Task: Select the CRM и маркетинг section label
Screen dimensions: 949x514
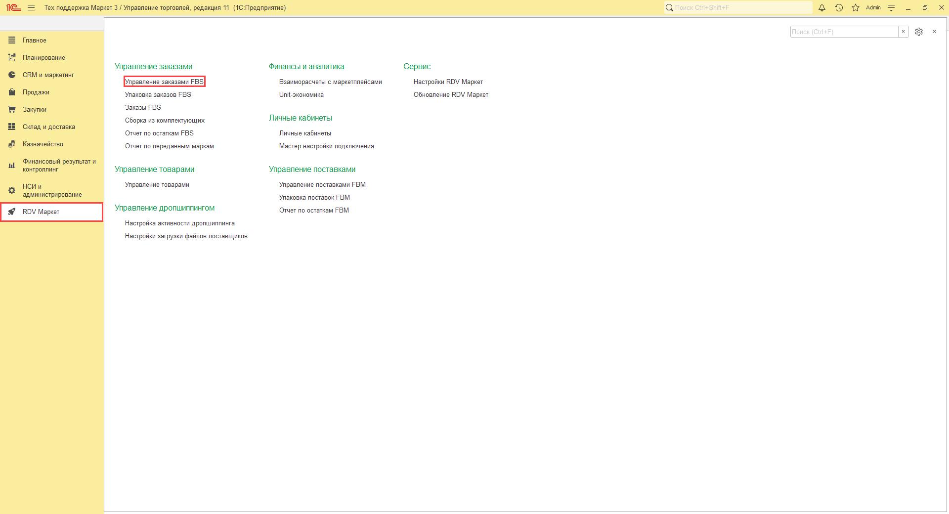Action: (48, 75)
